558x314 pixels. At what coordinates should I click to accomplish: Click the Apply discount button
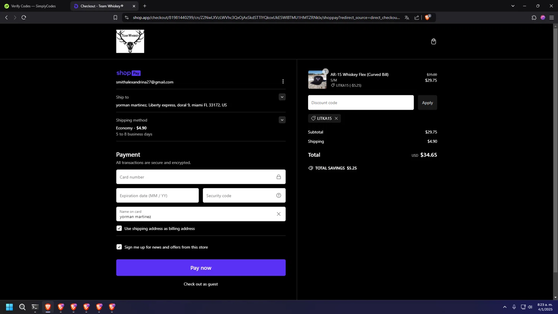[427, 102]
